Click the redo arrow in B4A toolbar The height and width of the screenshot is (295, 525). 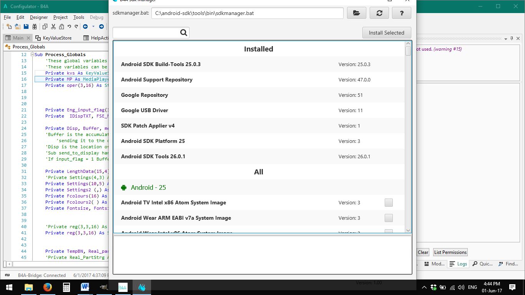[x=76, y=27]
